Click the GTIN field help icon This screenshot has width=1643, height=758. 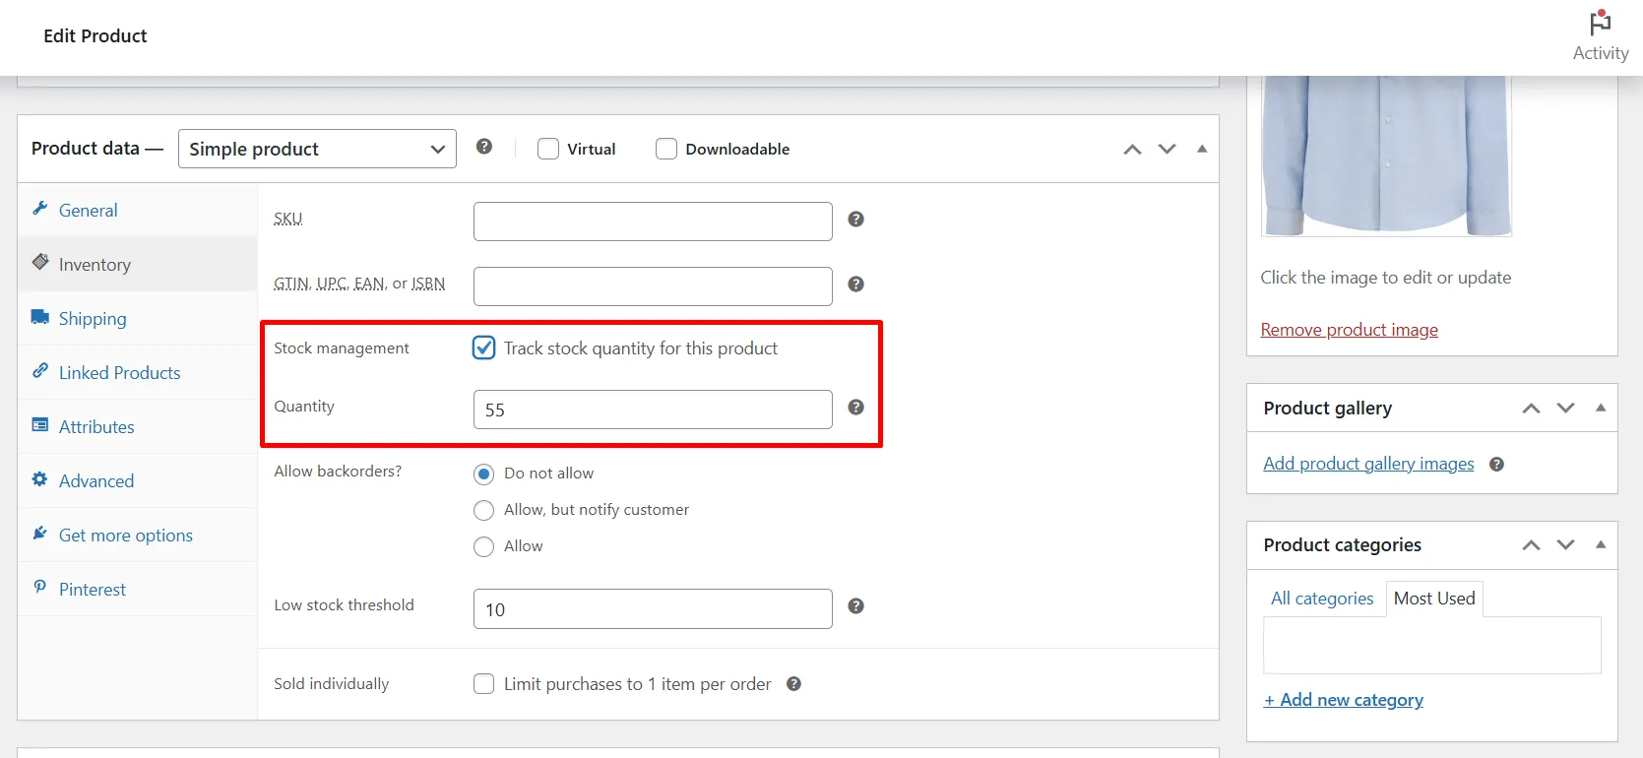[856, 284]
